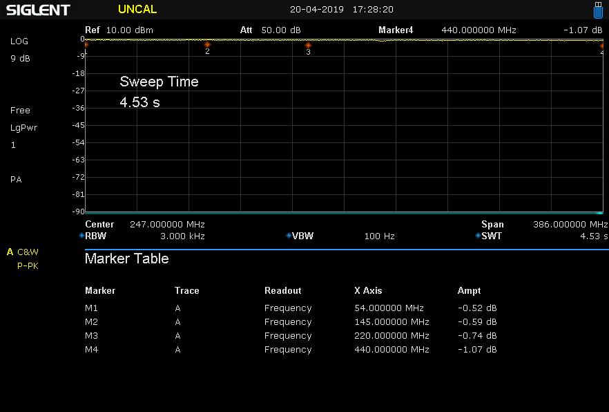Click the blue indicator beside RBW
609x412 pixels.
pos(81,236)
